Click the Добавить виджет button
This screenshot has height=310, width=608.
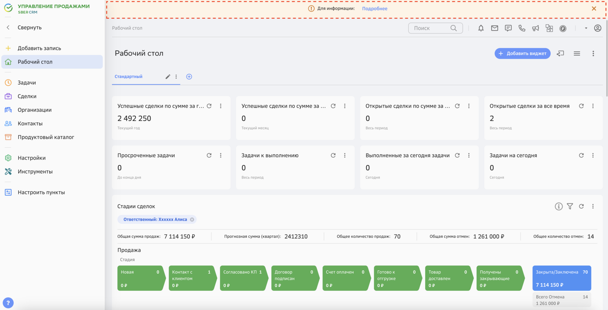tap(523, 53)
